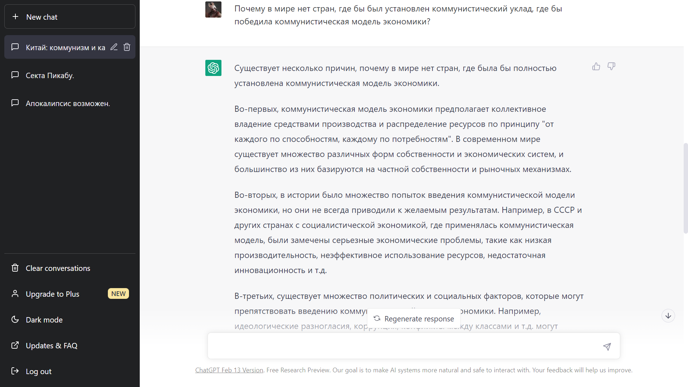The height and width of the screenshot is (387, 688).
Task: Toggle Dark mode in sidebar
Action: (44, 320)
